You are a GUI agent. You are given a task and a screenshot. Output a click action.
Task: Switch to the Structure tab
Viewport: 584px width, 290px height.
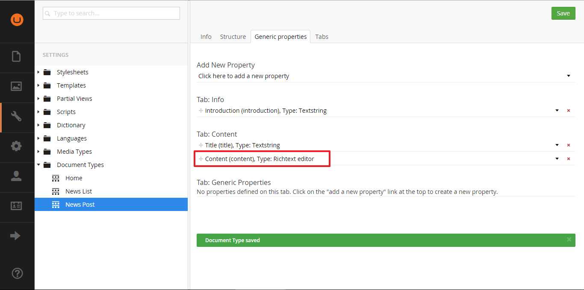[x=233, y=37]
